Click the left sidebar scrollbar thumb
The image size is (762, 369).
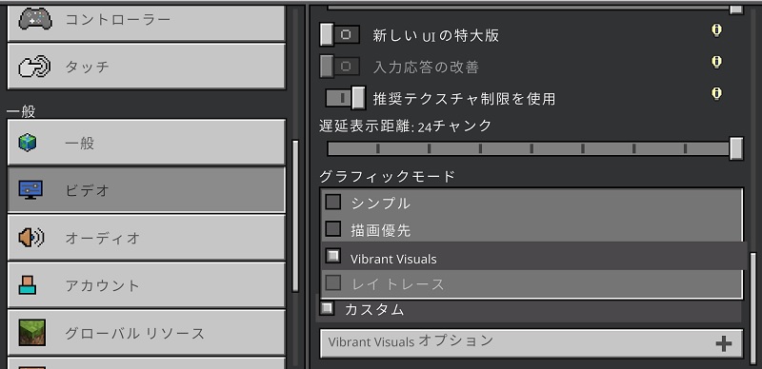[295, 216]
